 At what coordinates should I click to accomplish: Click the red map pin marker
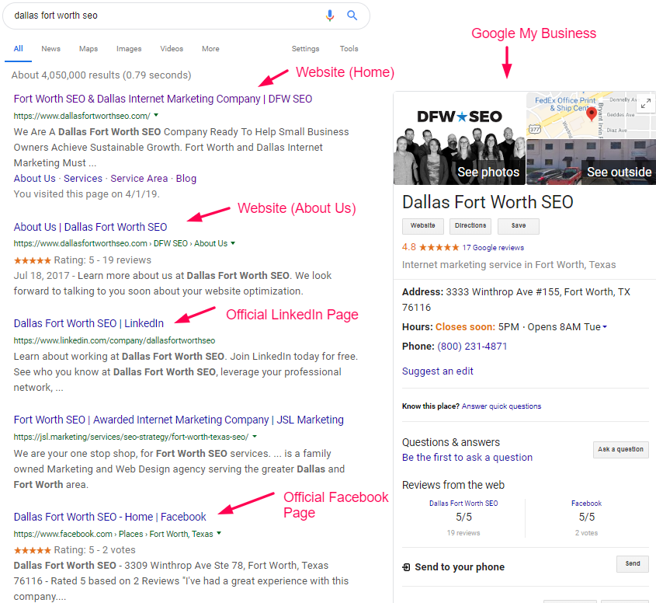tap(591, 113)
